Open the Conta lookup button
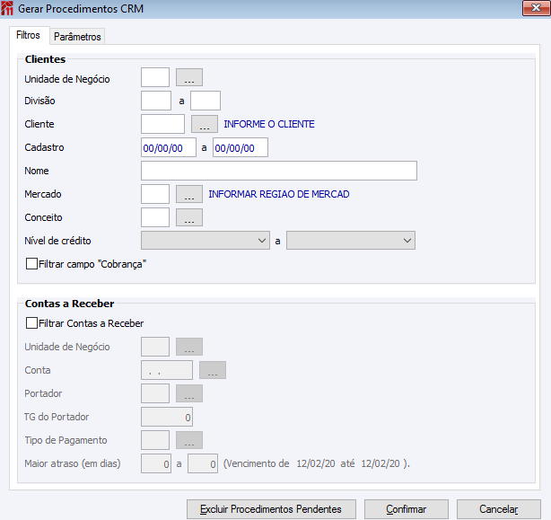This screenshot has width=551, height=520. (x=213, y=370)
